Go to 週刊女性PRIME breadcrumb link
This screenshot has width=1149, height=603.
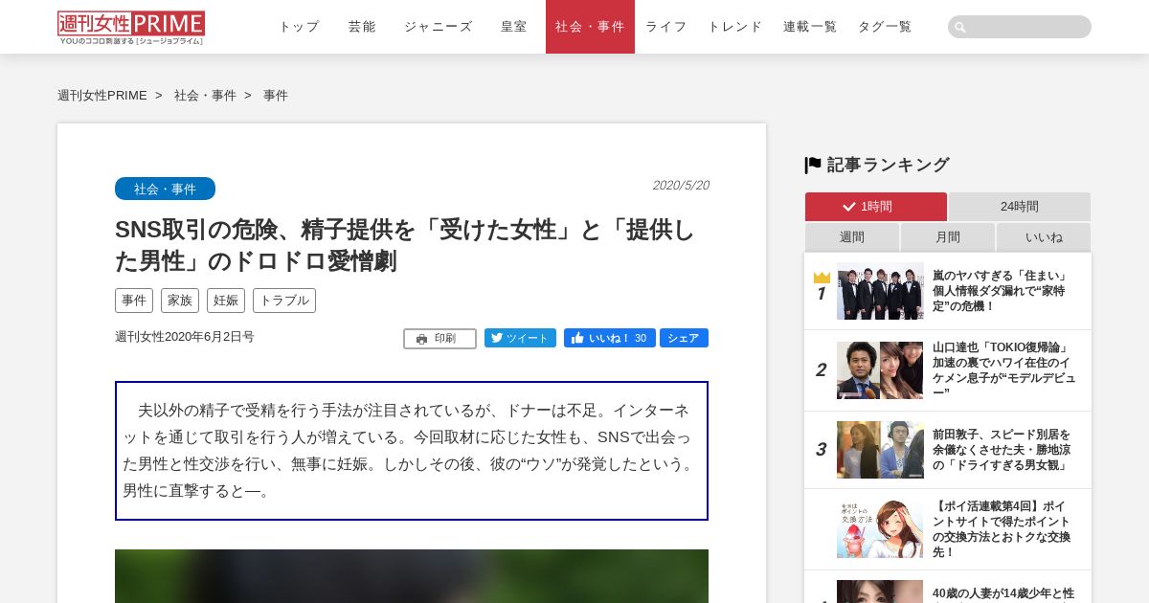coord(102,96)
